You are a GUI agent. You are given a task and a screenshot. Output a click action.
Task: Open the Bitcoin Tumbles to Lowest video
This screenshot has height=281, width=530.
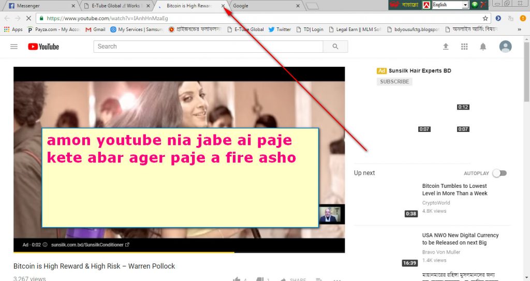tap(454, 189)
